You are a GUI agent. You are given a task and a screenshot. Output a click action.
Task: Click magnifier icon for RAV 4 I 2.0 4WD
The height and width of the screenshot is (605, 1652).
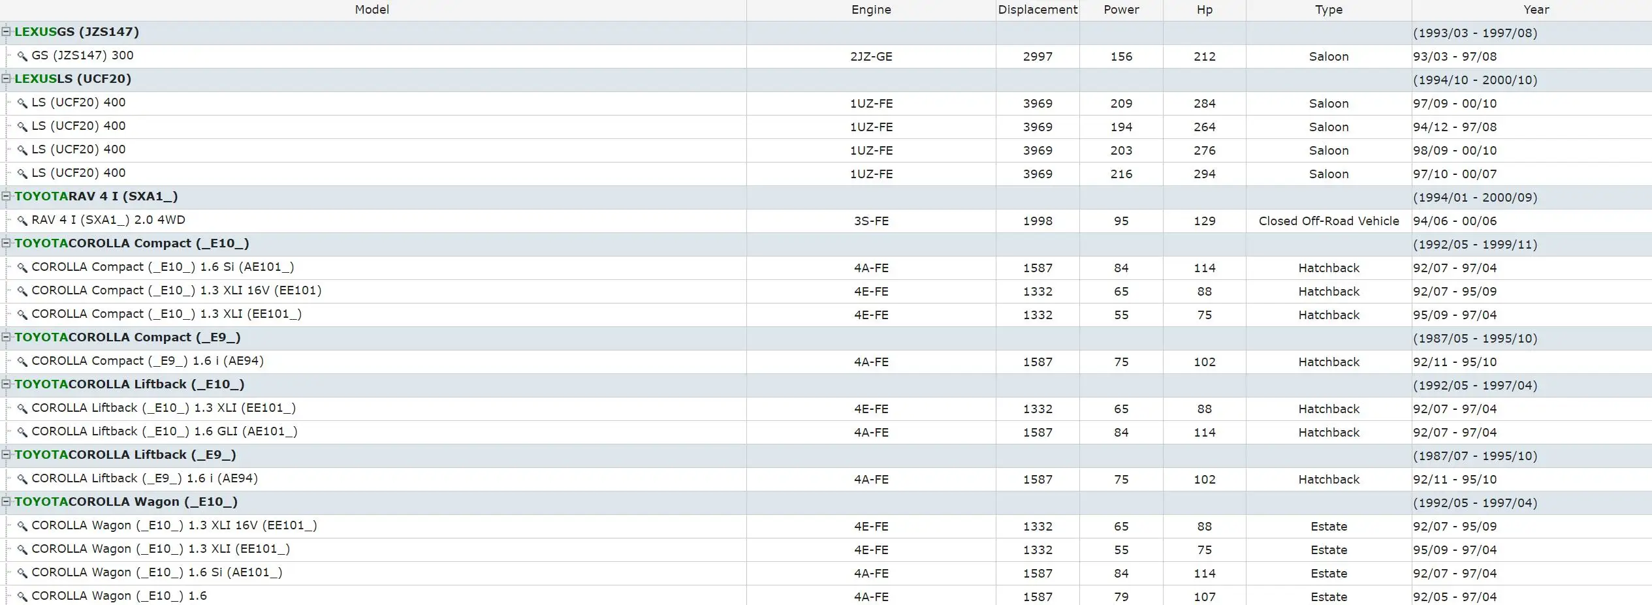coord(22,221)
